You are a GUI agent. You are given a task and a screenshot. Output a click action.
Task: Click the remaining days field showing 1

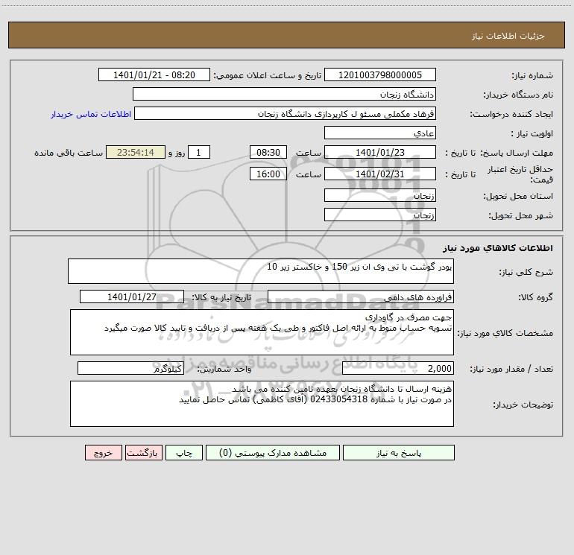pos(199,153)
